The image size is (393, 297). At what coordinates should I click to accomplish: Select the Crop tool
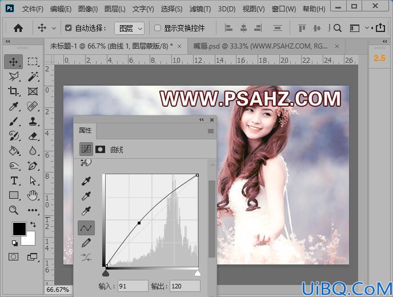point(14,91)
